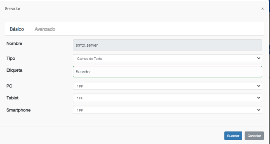
Task: Open the Tablet column width dropdown
Action: (167, 98)
